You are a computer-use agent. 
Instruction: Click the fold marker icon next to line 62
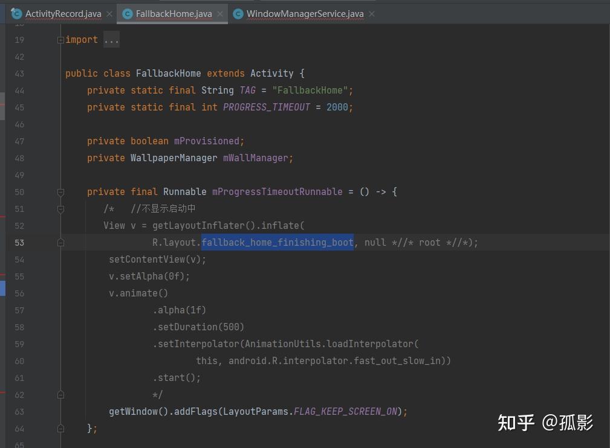(60, 394)
